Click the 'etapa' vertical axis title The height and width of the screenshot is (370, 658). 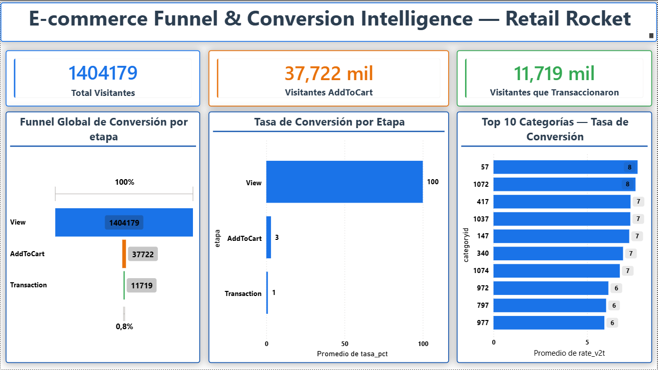click(217, 238)
